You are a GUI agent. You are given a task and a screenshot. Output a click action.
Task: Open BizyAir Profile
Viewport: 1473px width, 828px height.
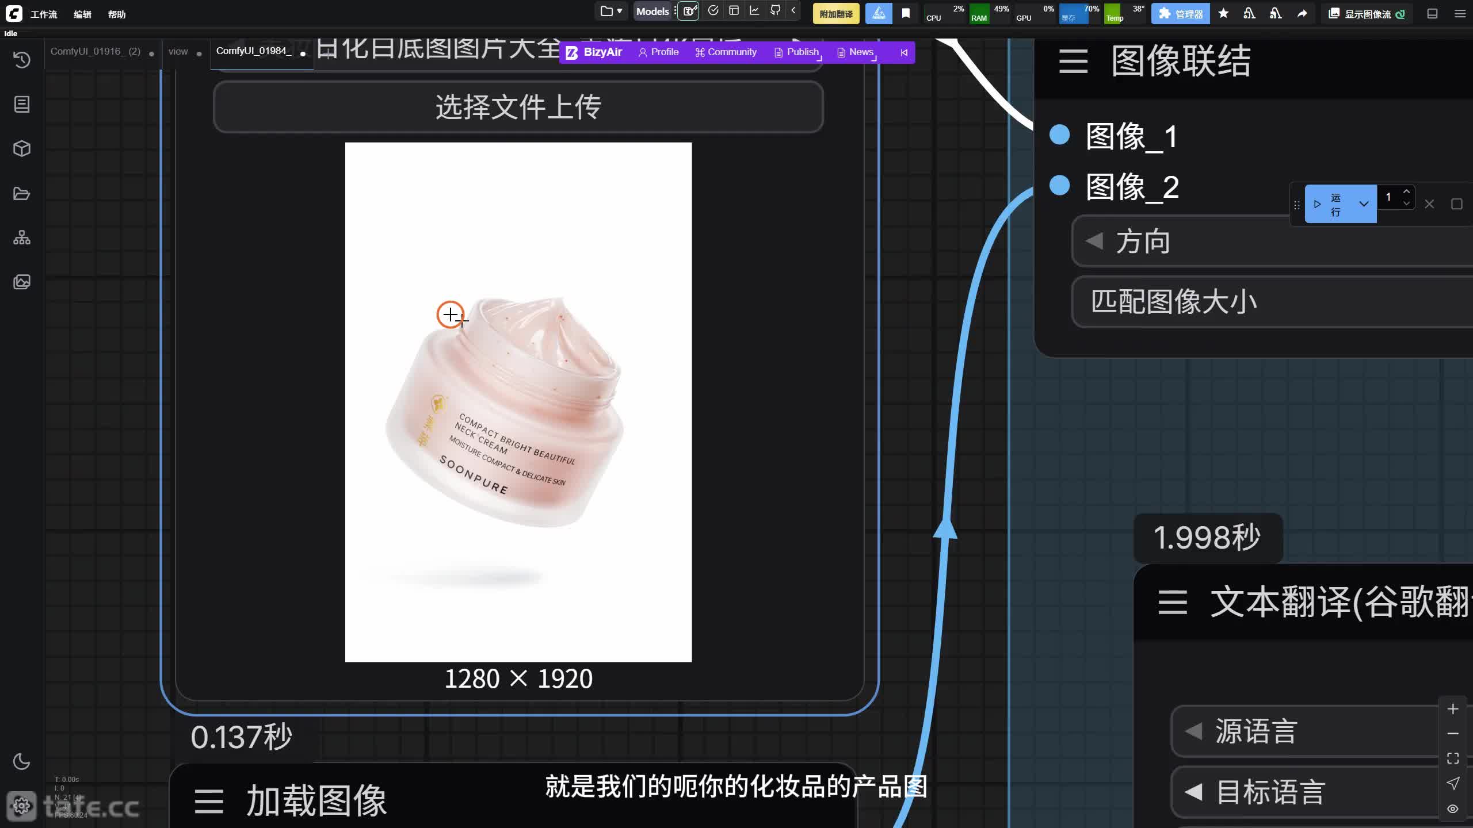pos(659,52)
